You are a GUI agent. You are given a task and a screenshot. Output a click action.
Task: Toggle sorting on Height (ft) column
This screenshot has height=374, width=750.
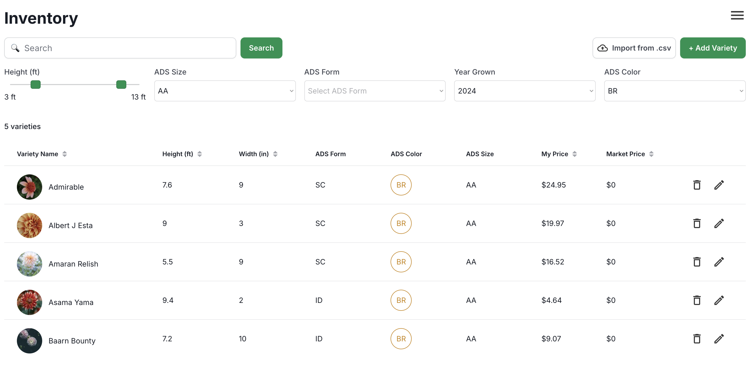point(199,154)
